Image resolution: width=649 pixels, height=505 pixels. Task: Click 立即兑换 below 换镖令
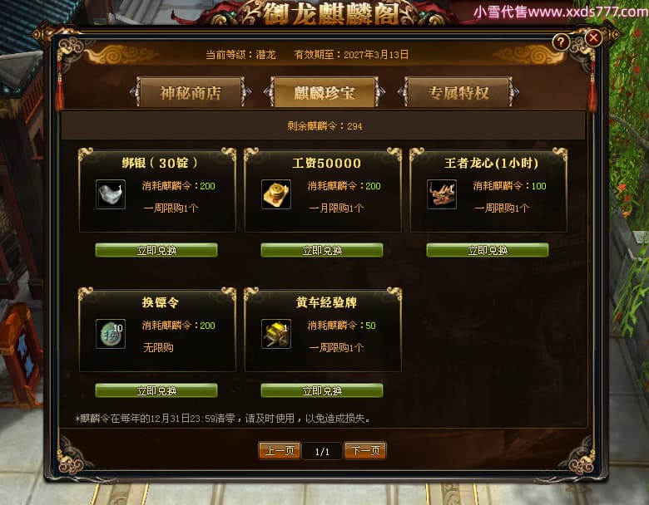tap(156, 390)
